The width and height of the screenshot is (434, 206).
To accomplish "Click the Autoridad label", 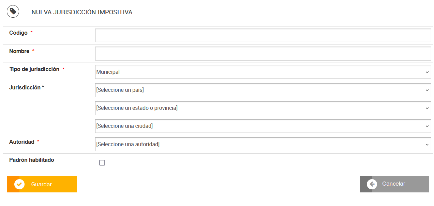I will [22, 142].
